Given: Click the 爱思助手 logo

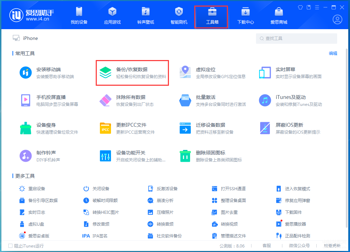Looking at the screenshot, I should coord(32,15).
